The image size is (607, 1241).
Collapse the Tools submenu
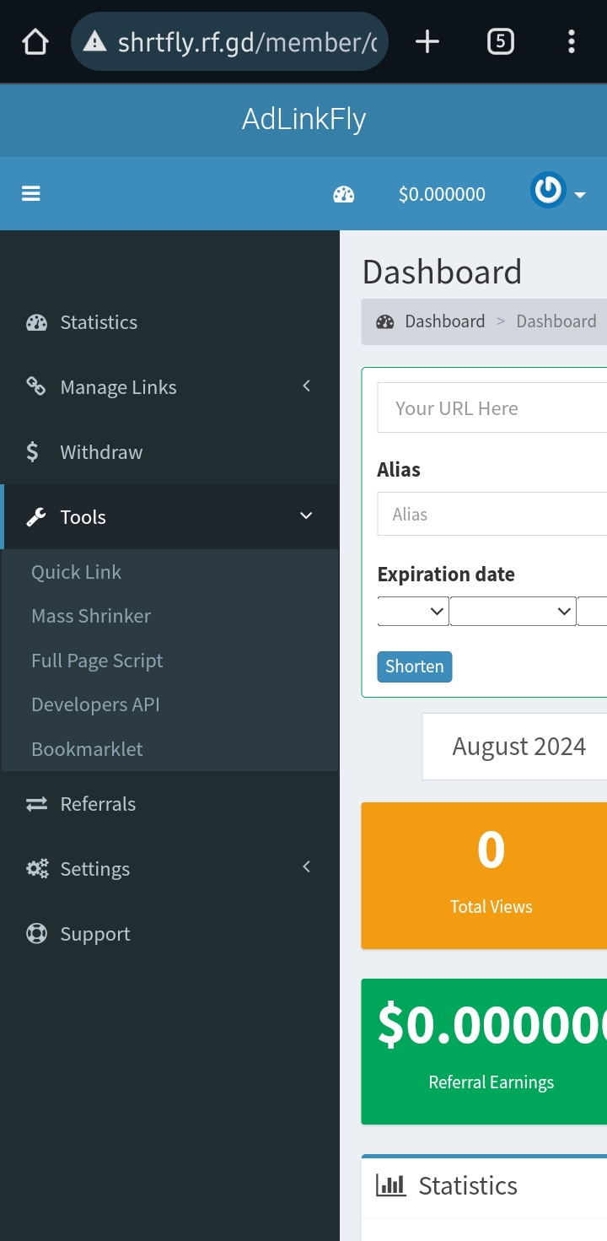306,516
